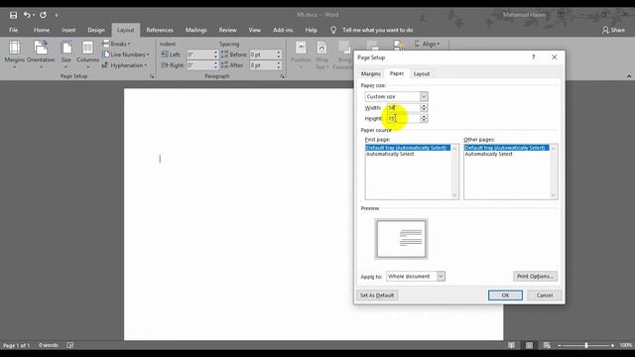
Task: Open the Share button
Action: pyautogui.click(x=613, y=30)
